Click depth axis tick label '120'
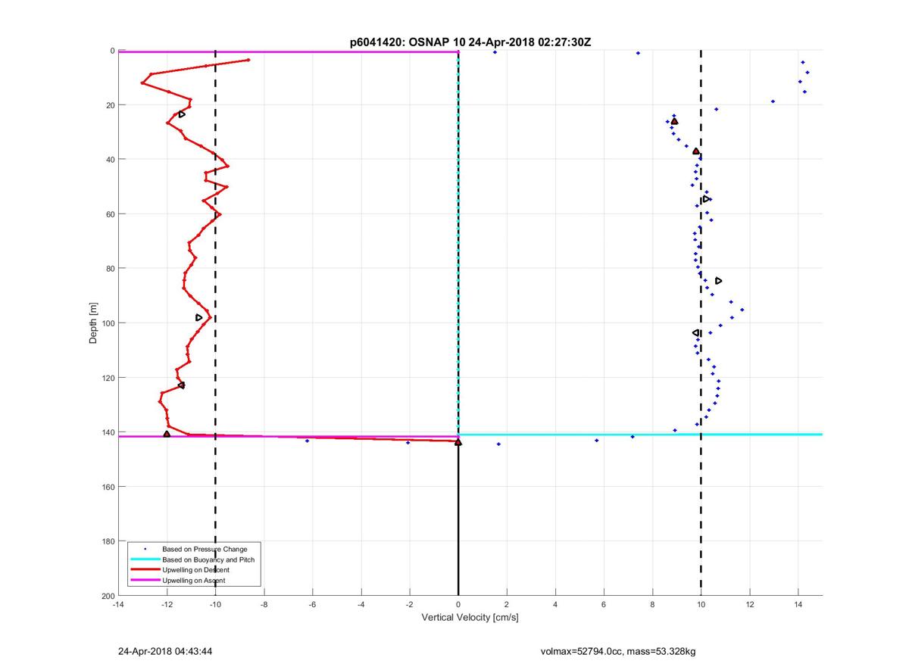This screenshot has width=909, height=670. pos(108,378)
